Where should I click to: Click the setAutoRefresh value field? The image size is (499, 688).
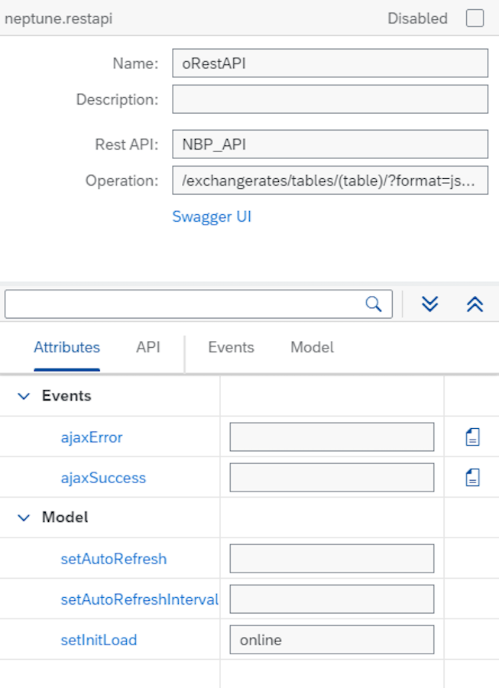[332, 558]
